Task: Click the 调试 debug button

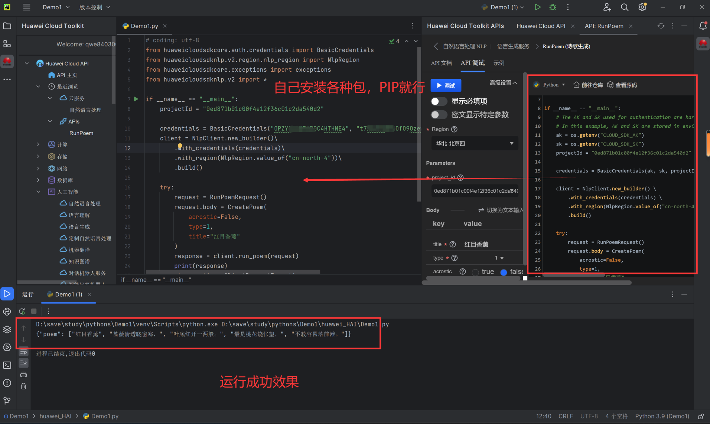Action: click(446, 85)
